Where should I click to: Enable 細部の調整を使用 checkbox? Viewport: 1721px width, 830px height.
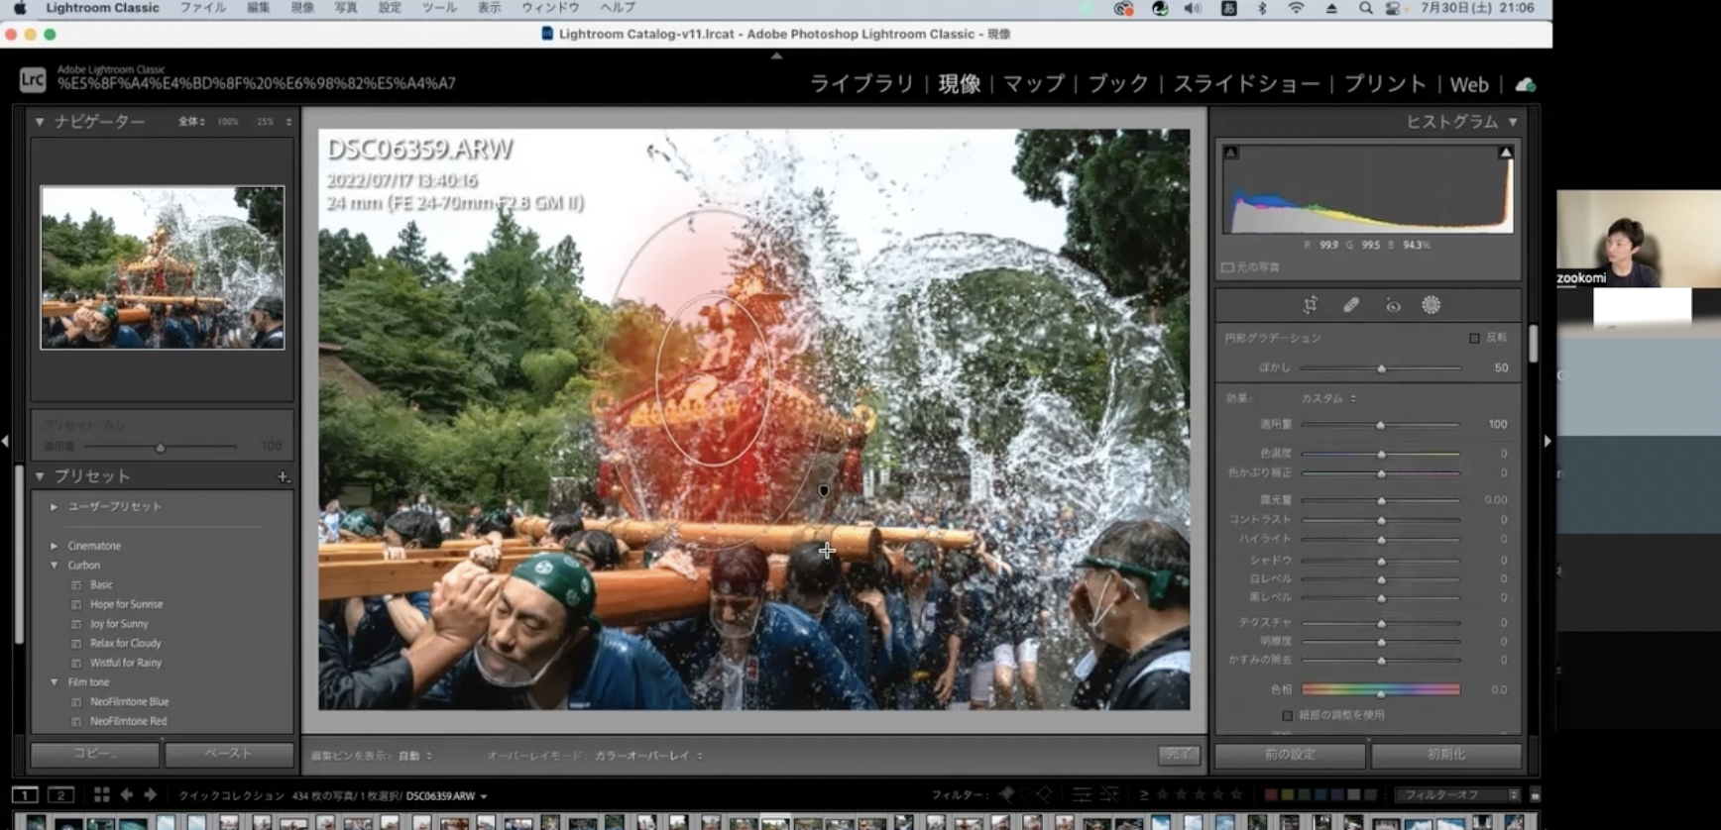[1287, 715]
